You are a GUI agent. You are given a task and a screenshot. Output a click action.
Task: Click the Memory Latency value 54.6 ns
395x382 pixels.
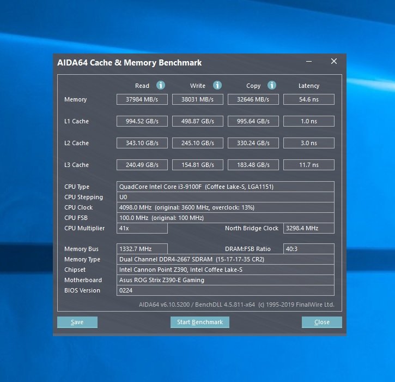309,99
